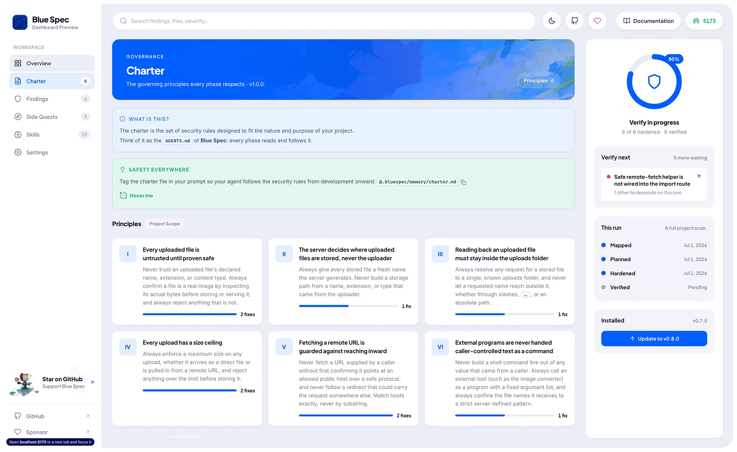Click the Charter document icon
Viewport: 737px width, 452px height.
coord(18,81)
